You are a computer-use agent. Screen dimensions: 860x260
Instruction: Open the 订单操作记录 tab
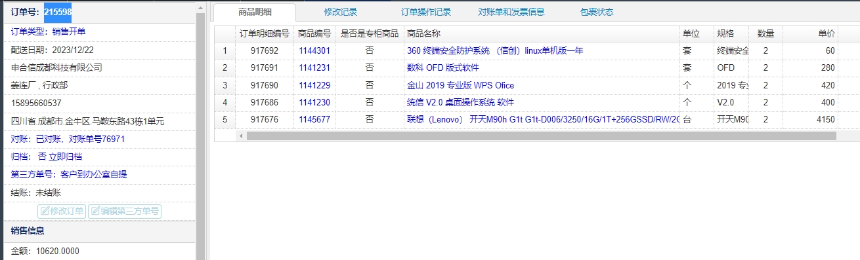[x=426, y=12]
